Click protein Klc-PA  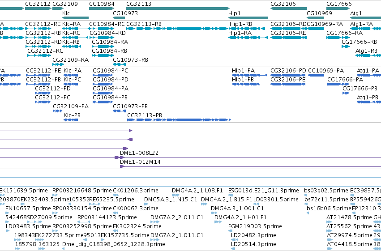[x=73, y=71]
